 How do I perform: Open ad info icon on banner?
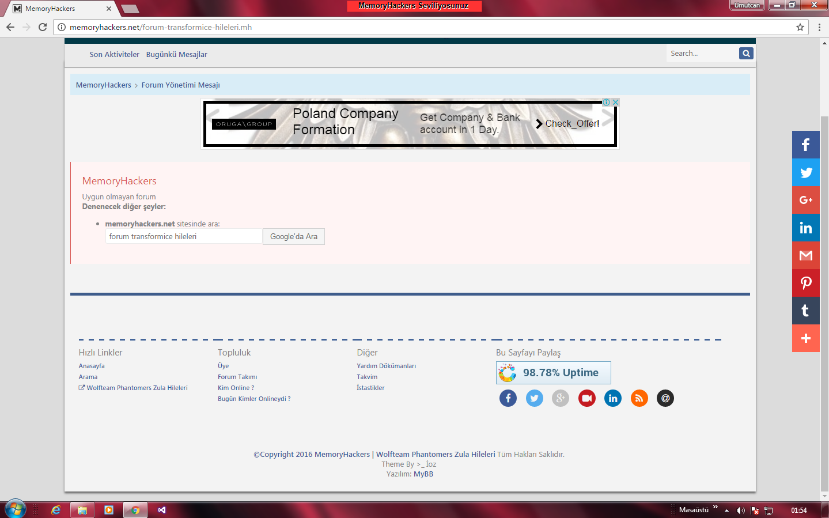pos(607,102)
